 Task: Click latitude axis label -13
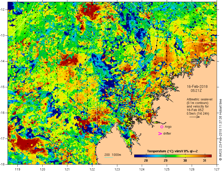coord(3,35)
